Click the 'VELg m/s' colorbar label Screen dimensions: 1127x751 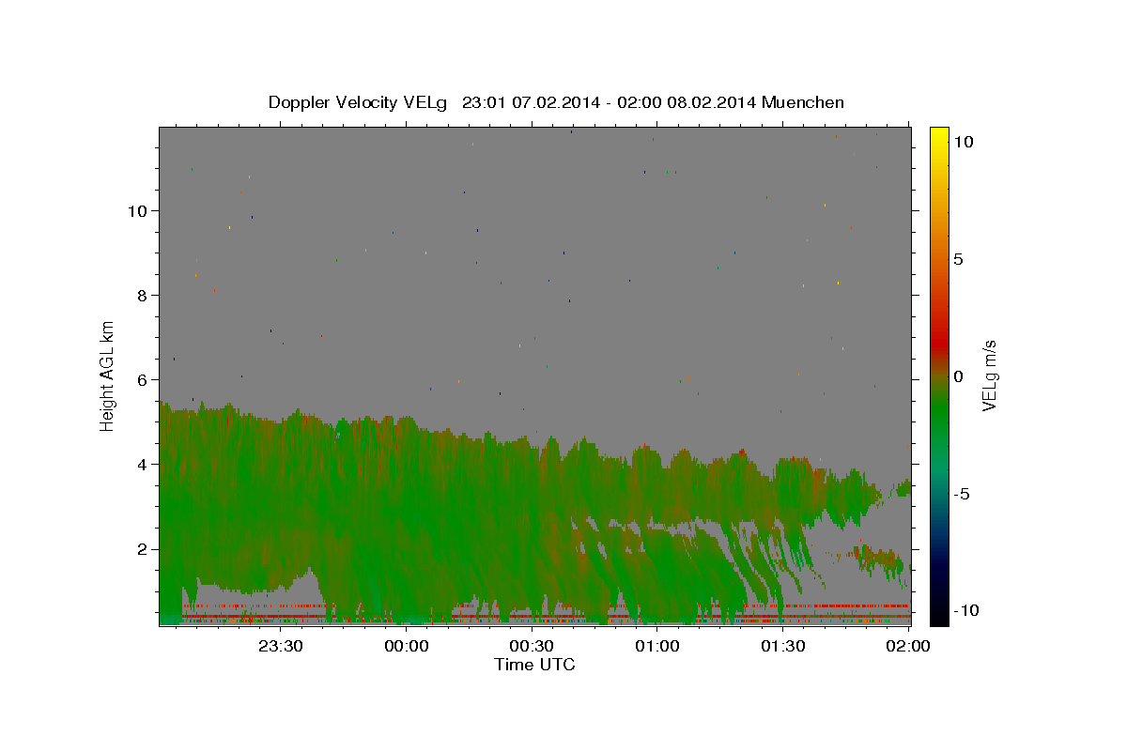click(x=989, y=376)
